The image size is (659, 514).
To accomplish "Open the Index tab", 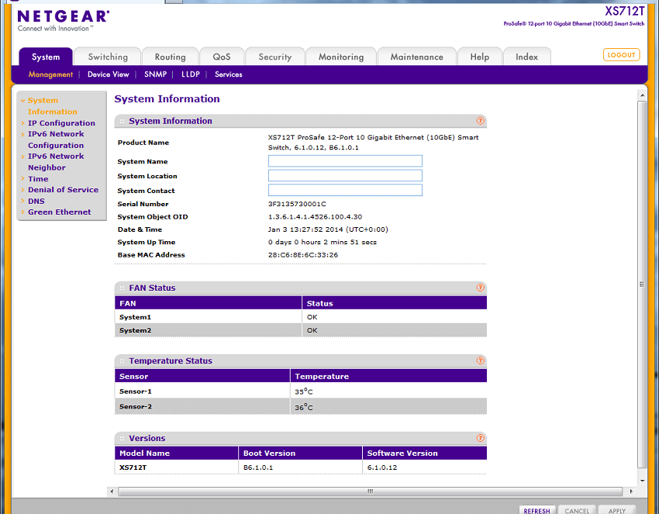I will tap(526, 57).
